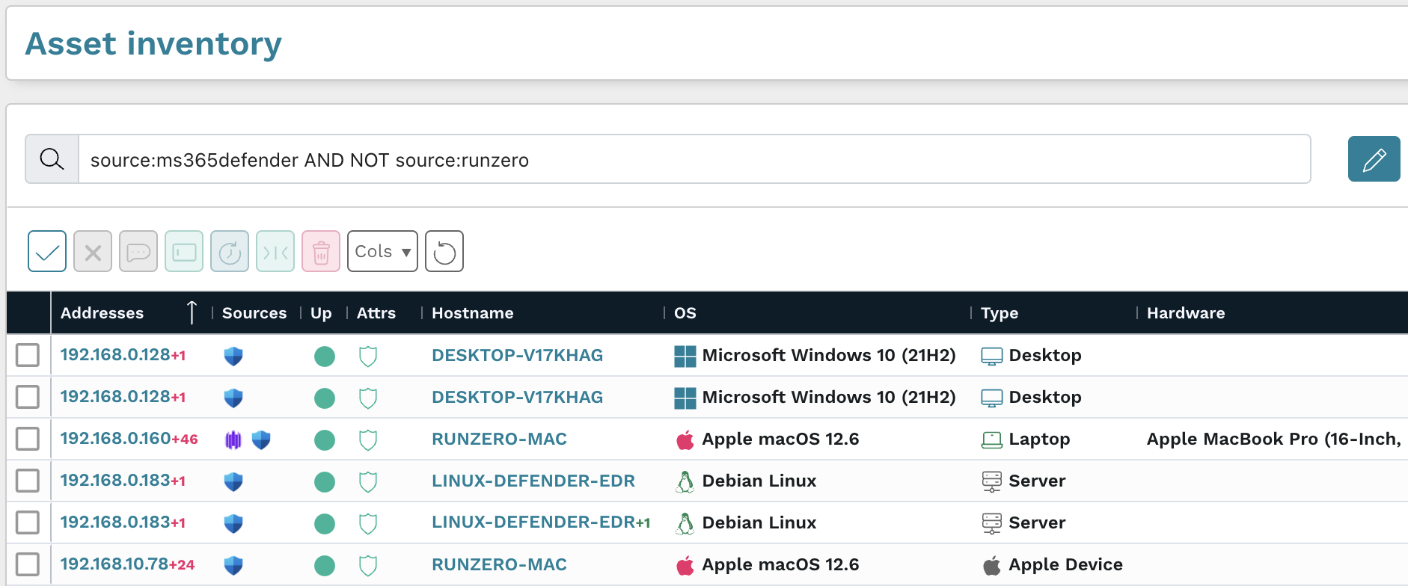Click the pencil edit query button
The image size is (1408, 586).
pyautogui.click(x=1374, y=159)
